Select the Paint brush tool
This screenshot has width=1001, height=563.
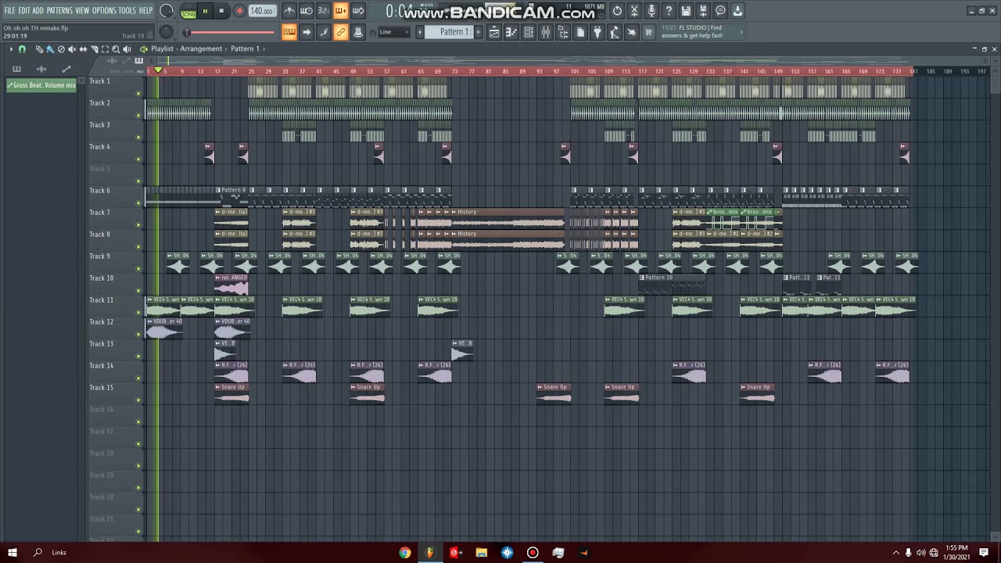click(x=50, y=49)
